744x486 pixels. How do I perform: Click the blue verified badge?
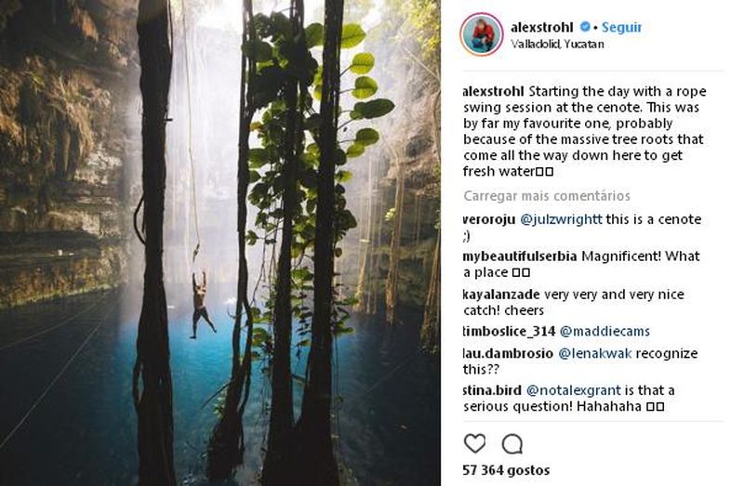coord(585,27)
